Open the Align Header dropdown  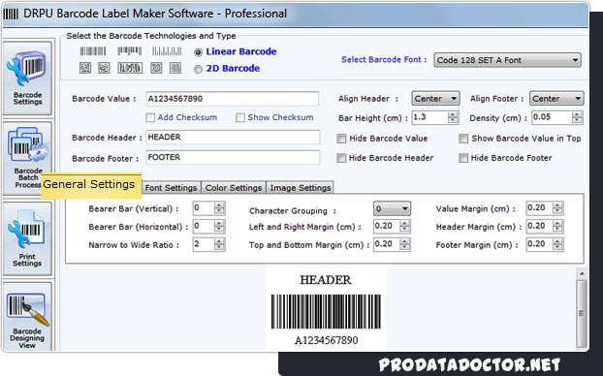(x=435, y=99)
